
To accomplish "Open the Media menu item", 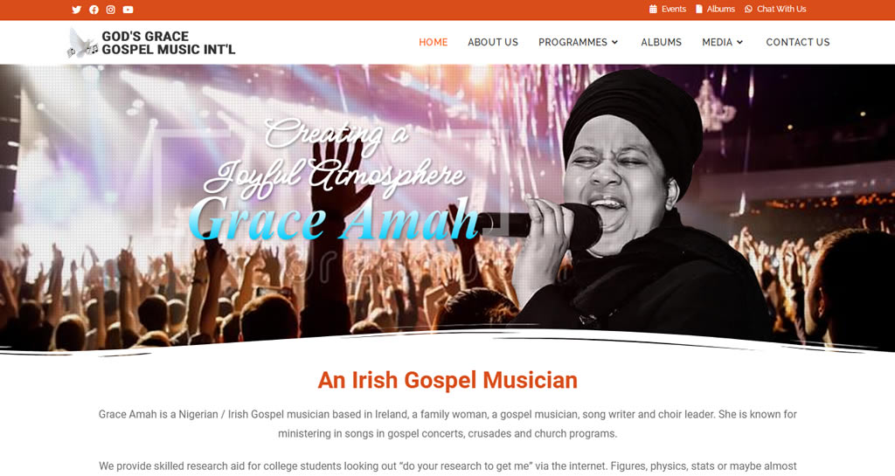I will (x=717, y=42).
